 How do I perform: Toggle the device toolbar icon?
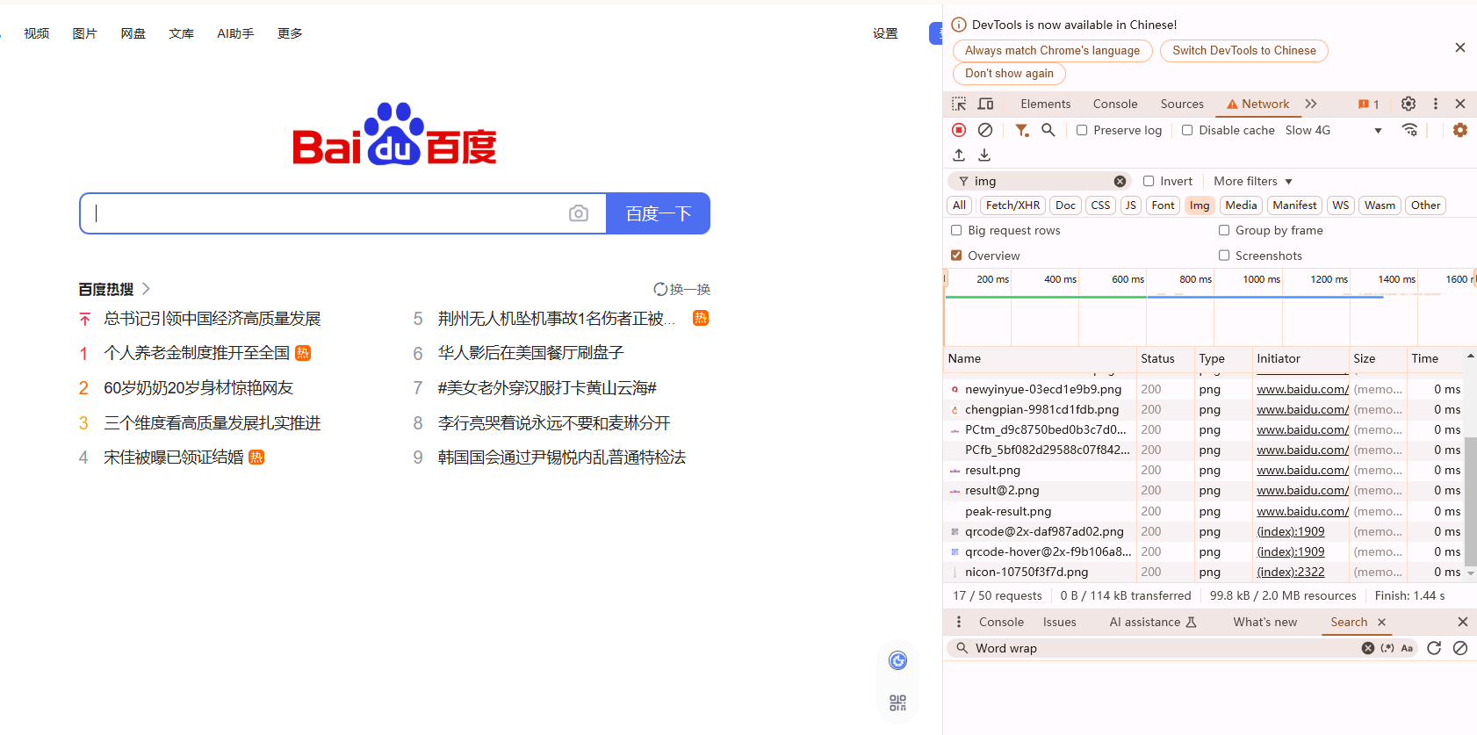[986, 104]
